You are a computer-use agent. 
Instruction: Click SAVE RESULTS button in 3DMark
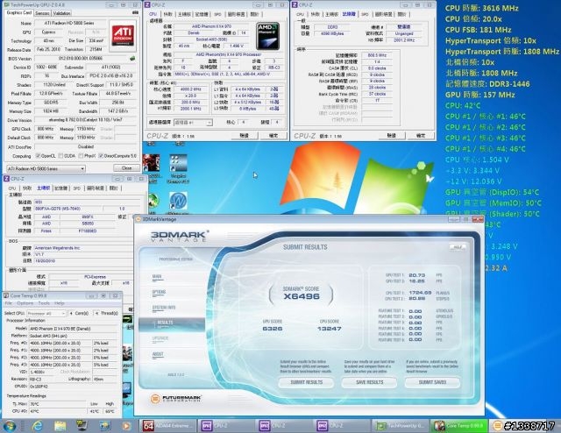[x=369, y=382]
